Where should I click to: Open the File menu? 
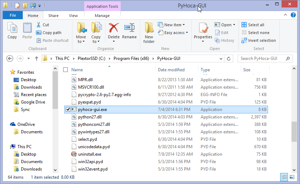(13, 15)
